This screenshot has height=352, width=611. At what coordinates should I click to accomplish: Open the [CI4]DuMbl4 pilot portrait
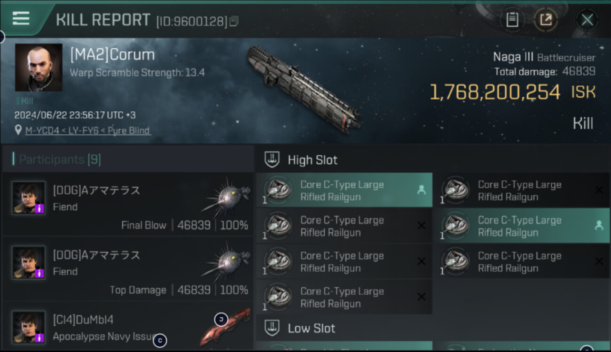(29, 327)
